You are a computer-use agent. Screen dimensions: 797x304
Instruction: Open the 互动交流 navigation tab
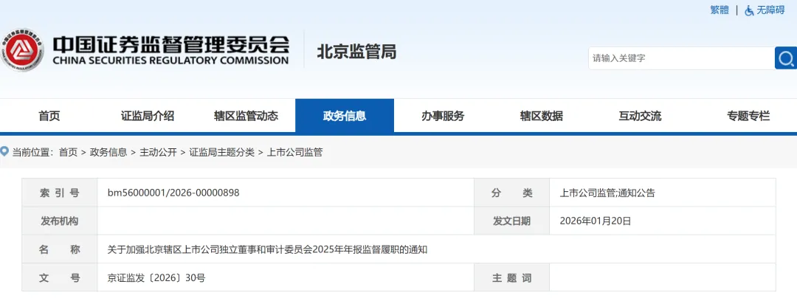point(640,116)
